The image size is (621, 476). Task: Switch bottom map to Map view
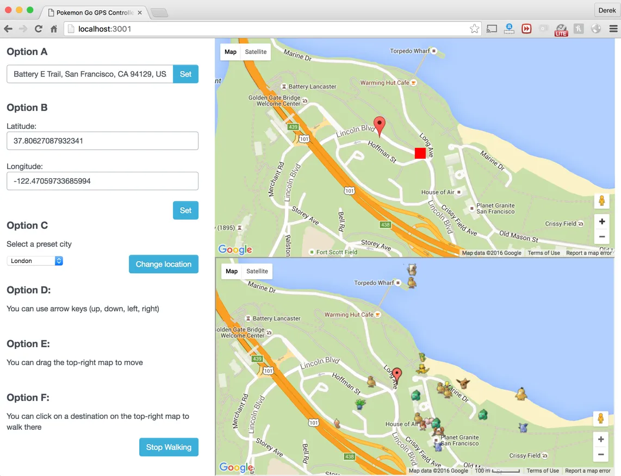[232, 272]
